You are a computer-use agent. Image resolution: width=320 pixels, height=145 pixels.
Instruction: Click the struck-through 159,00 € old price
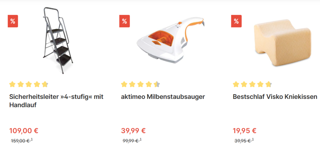(20, 141)
